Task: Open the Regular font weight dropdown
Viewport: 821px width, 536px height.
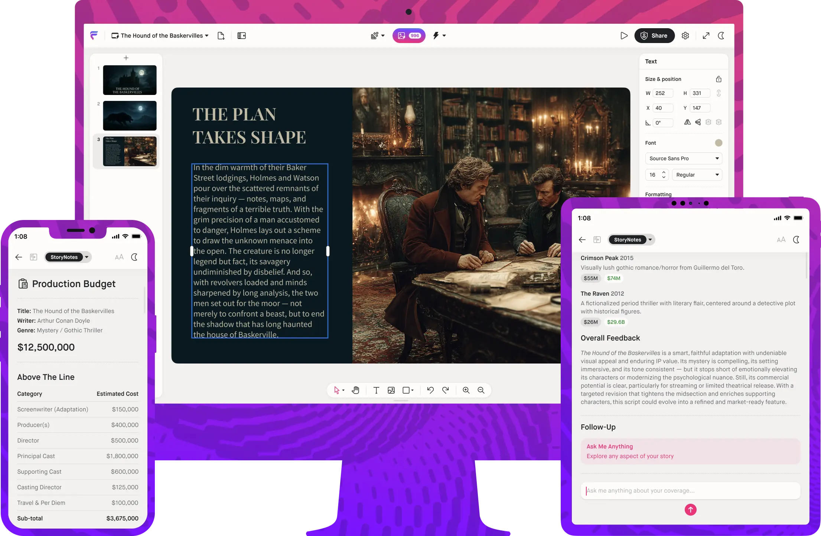Action: coord(697,175)
